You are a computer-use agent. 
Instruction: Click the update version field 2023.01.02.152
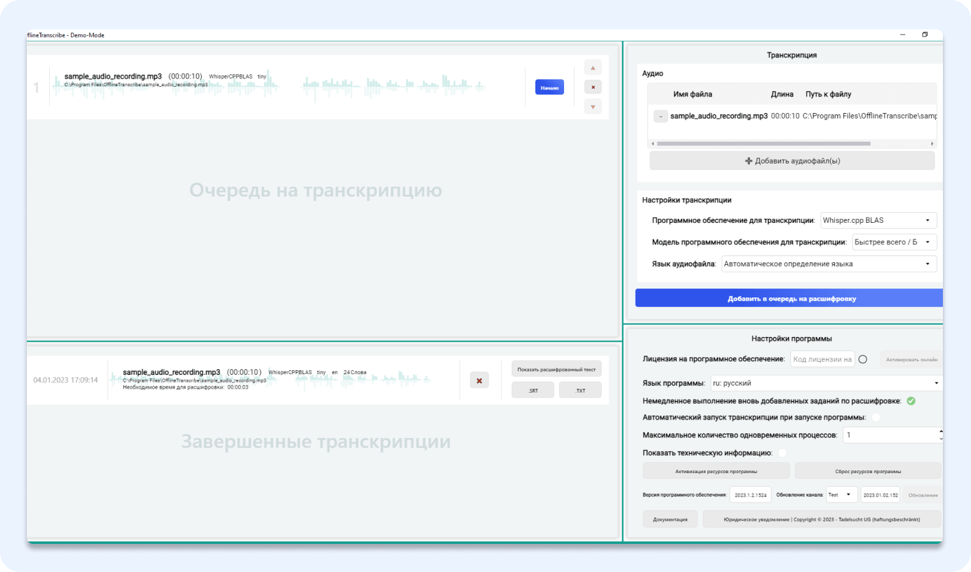[881, 495]
